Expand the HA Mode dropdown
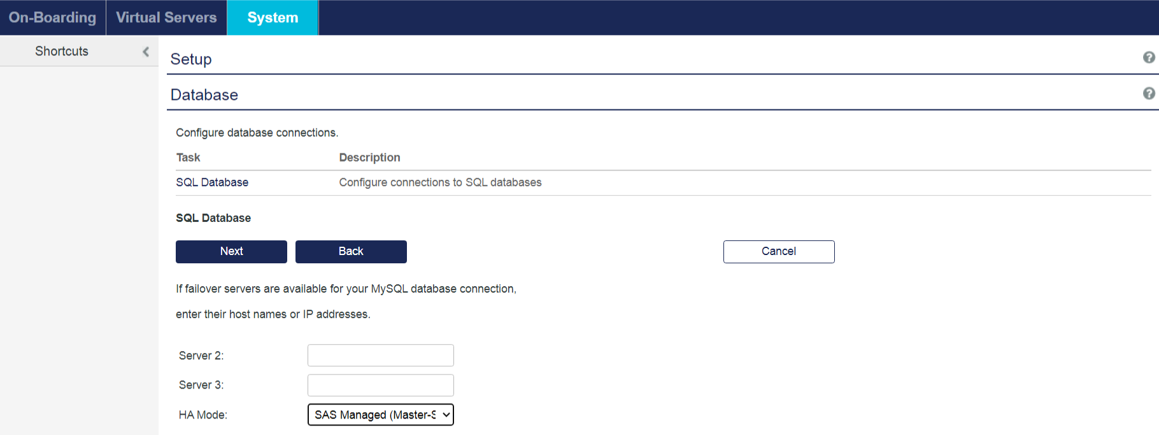1159x435 pixels. tap(380, 415)
